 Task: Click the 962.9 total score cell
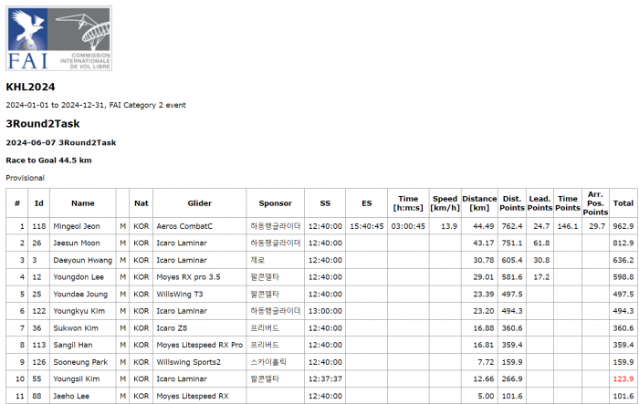(623, 225)
